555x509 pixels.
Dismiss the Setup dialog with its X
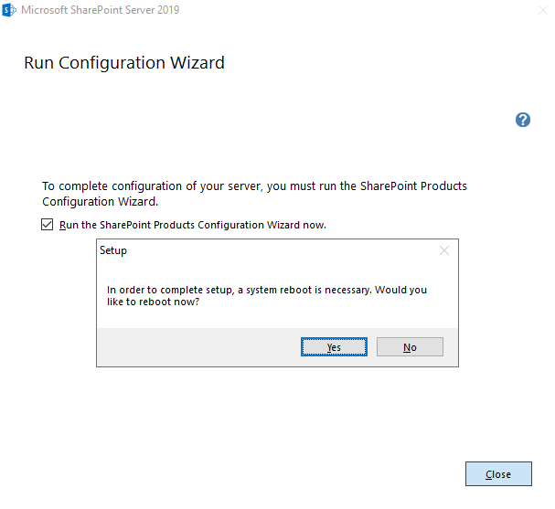pos(443,250)
